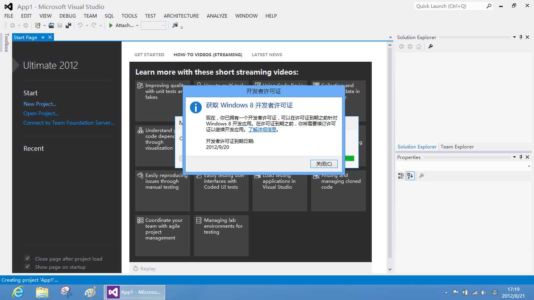
Task: Open Properties object selector combo box
Action: (x=464, y=166)
